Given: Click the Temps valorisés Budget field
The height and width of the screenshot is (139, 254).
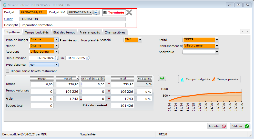Looking at the screenshot, I should point(42,91).
